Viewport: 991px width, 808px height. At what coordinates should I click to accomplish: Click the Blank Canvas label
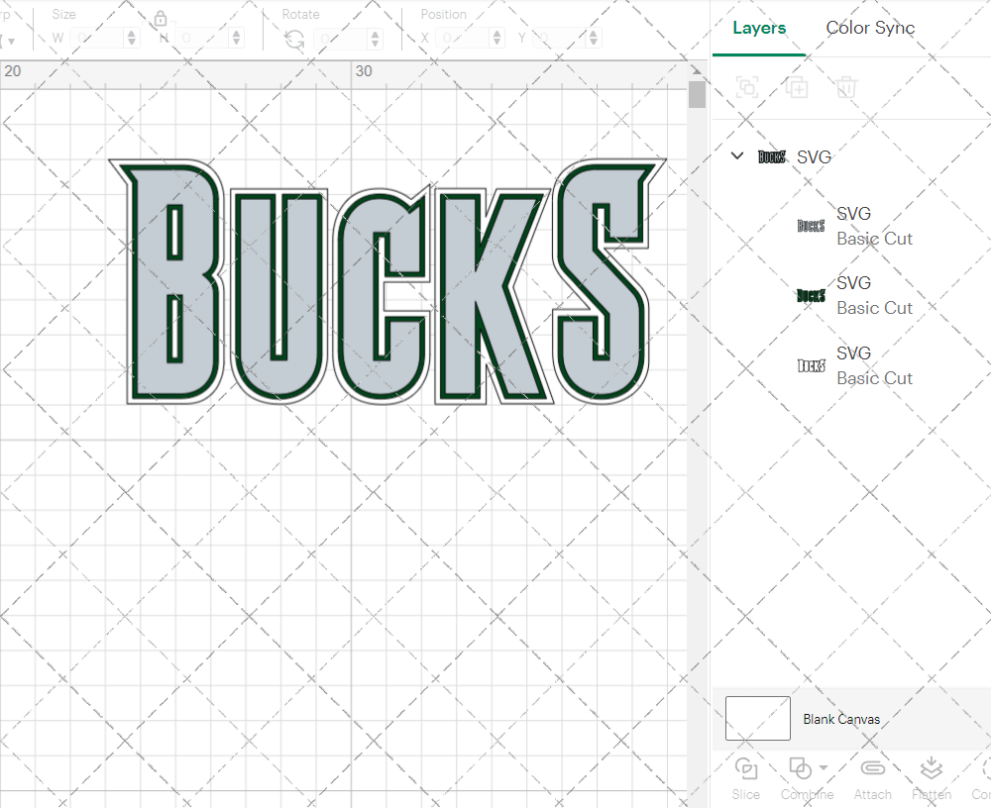pos(841,719)
